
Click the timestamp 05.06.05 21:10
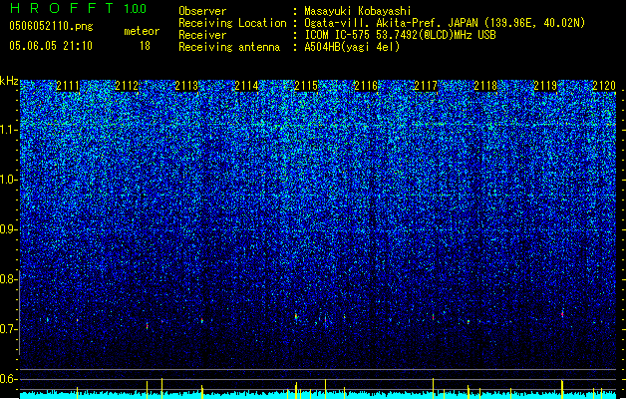point(51,46)
